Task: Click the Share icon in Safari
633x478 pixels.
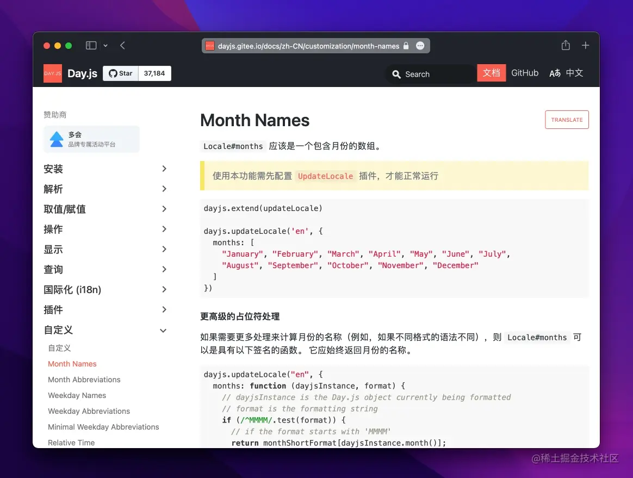Action: (566, 45)
